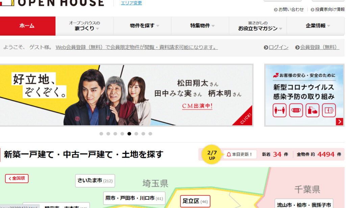Go to the ホーム tab
Image resolution: width=346 pixels, height=208 pixels.
point(27,26)
